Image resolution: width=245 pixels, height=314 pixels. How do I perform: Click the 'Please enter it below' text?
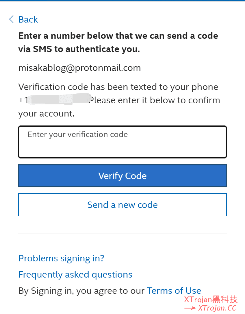[155, 100]
